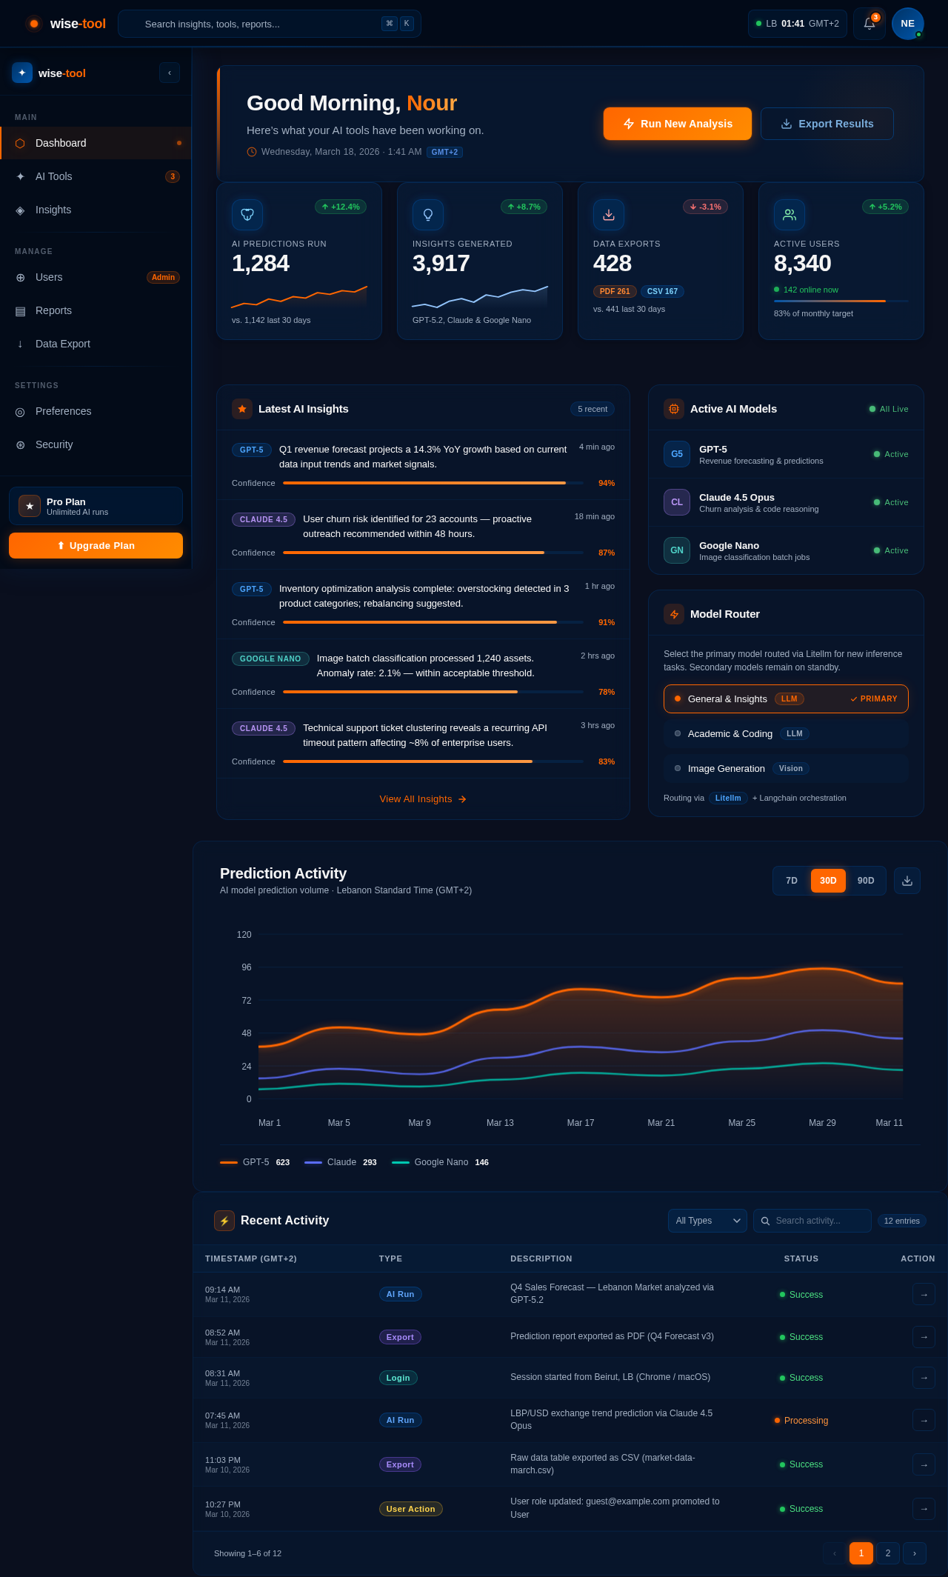Click the 5 recent badge

coord(592,409)
